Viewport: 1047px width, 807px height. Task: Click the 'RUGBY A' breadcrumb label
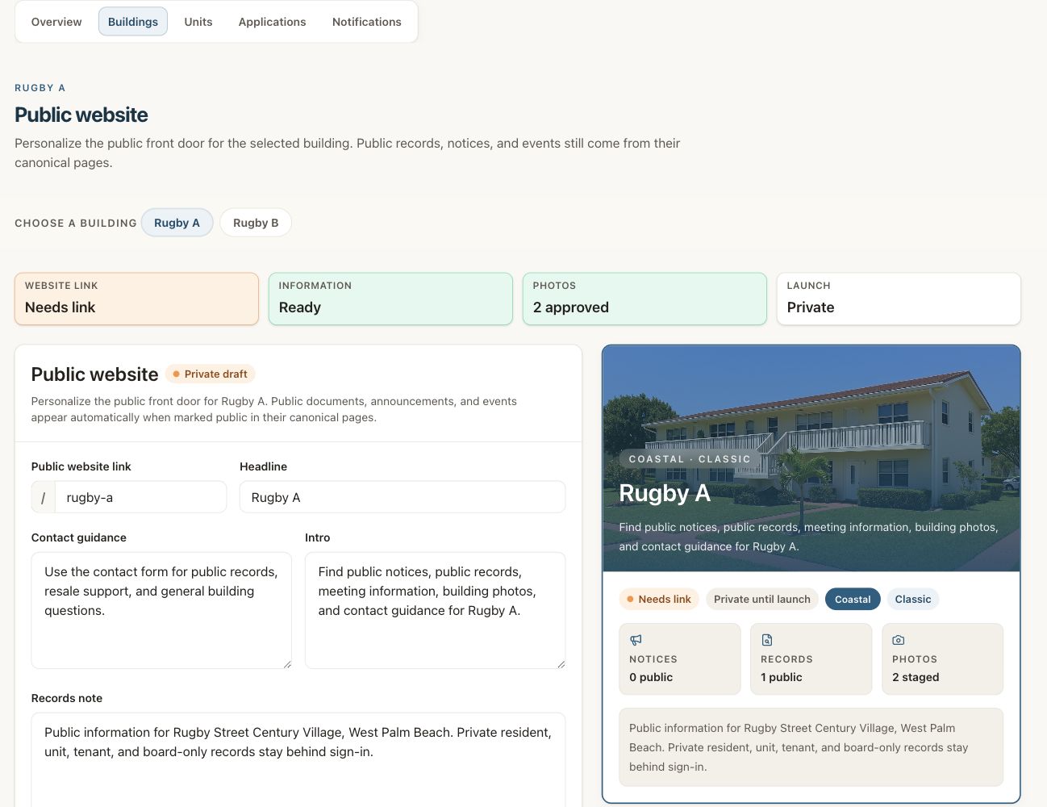pyautogui.click(x=40, y=88)
